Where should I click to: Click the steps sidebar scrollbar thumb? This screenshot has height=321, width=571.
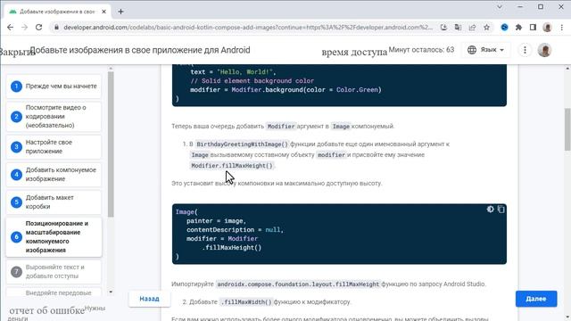coord(111,144)
